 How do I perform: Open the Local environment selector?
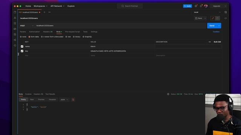coord(207,12)
